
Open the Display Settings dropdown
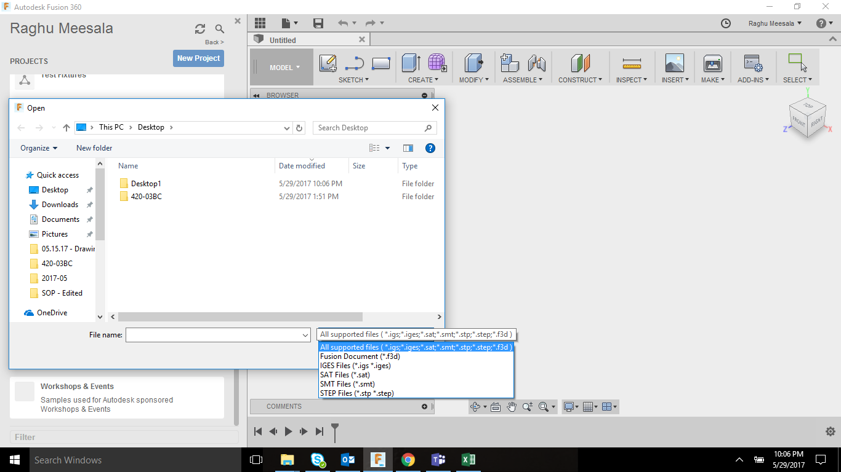571,407
